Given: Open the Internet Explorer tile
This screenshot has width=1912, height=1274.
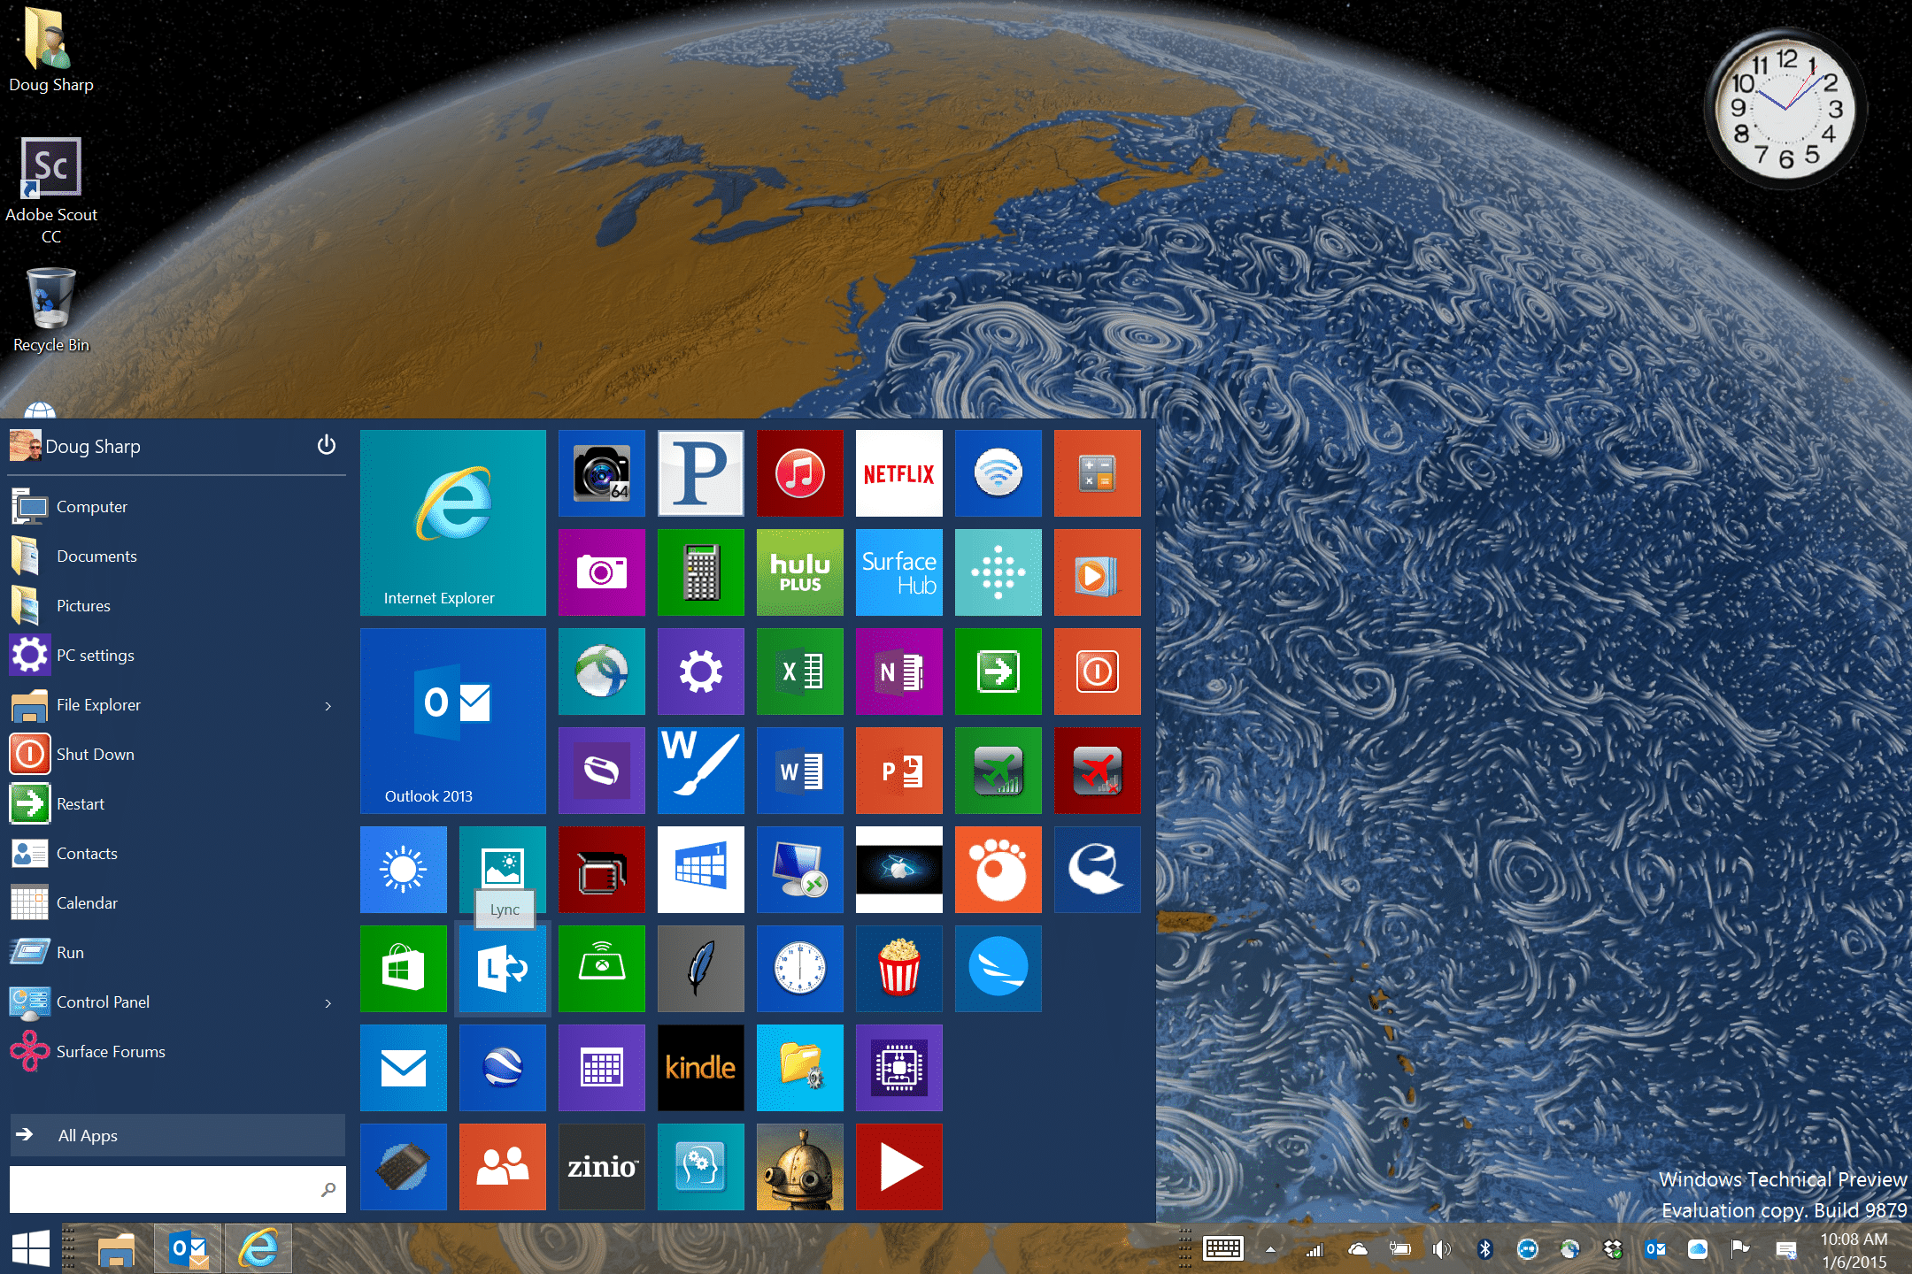Looking at the screenshot, I should tap(453, 523).
